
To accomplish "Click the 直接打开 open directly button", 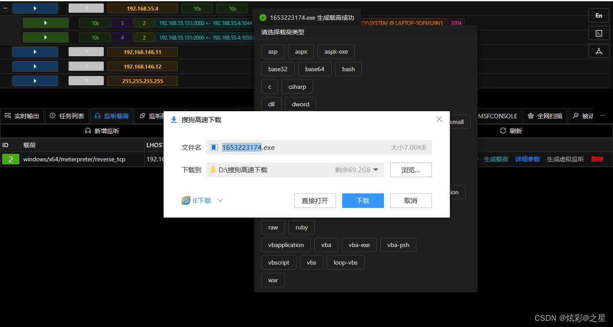I will coord(315,200).
